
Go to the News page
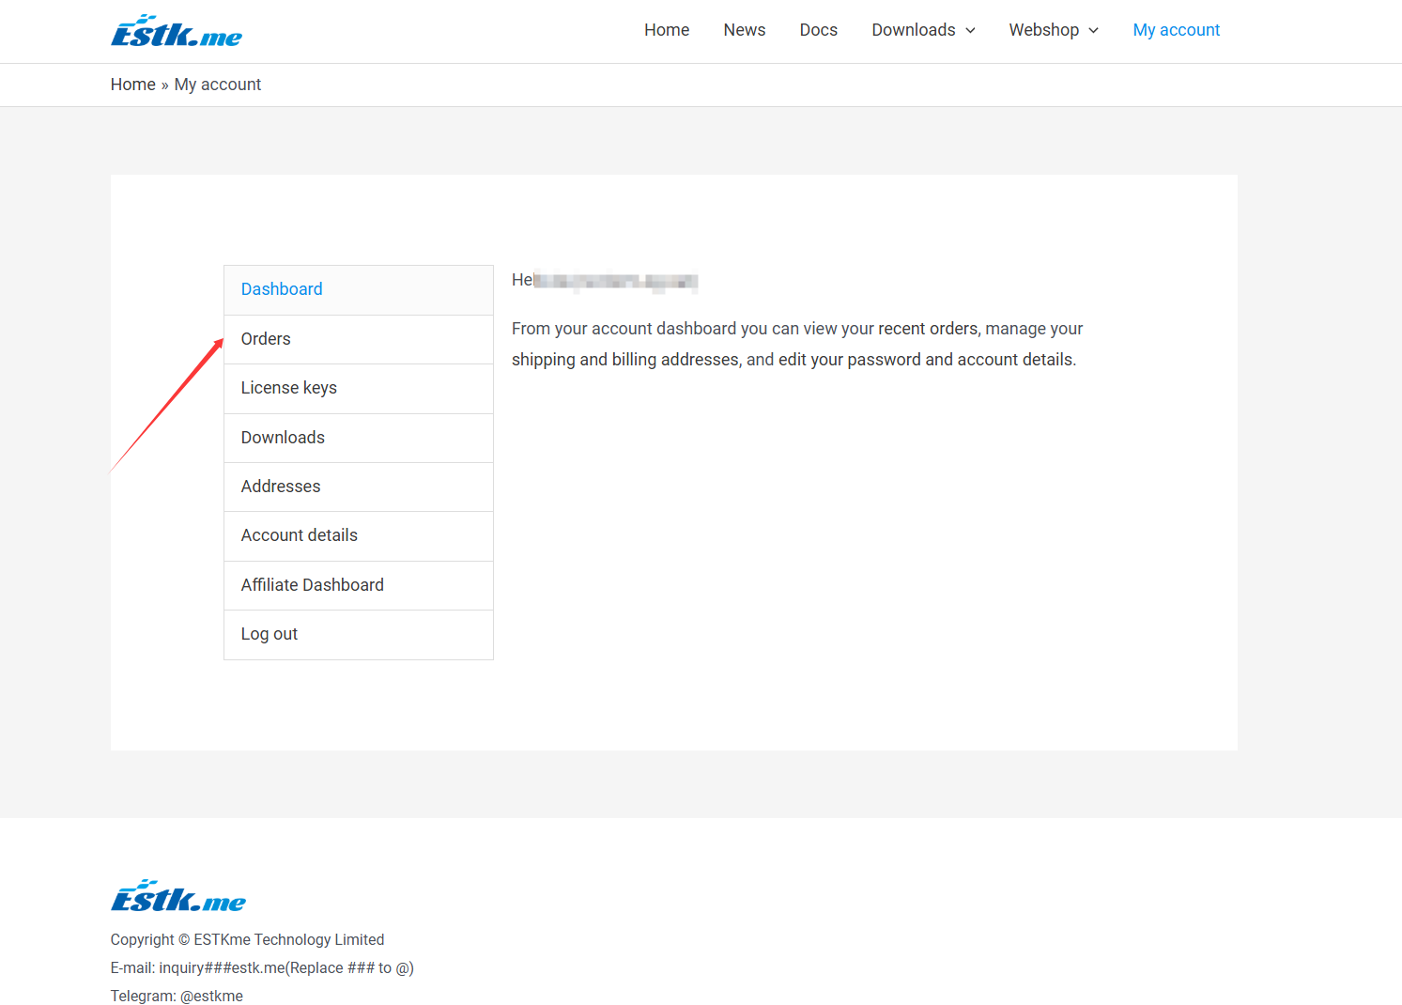(744, 30)
